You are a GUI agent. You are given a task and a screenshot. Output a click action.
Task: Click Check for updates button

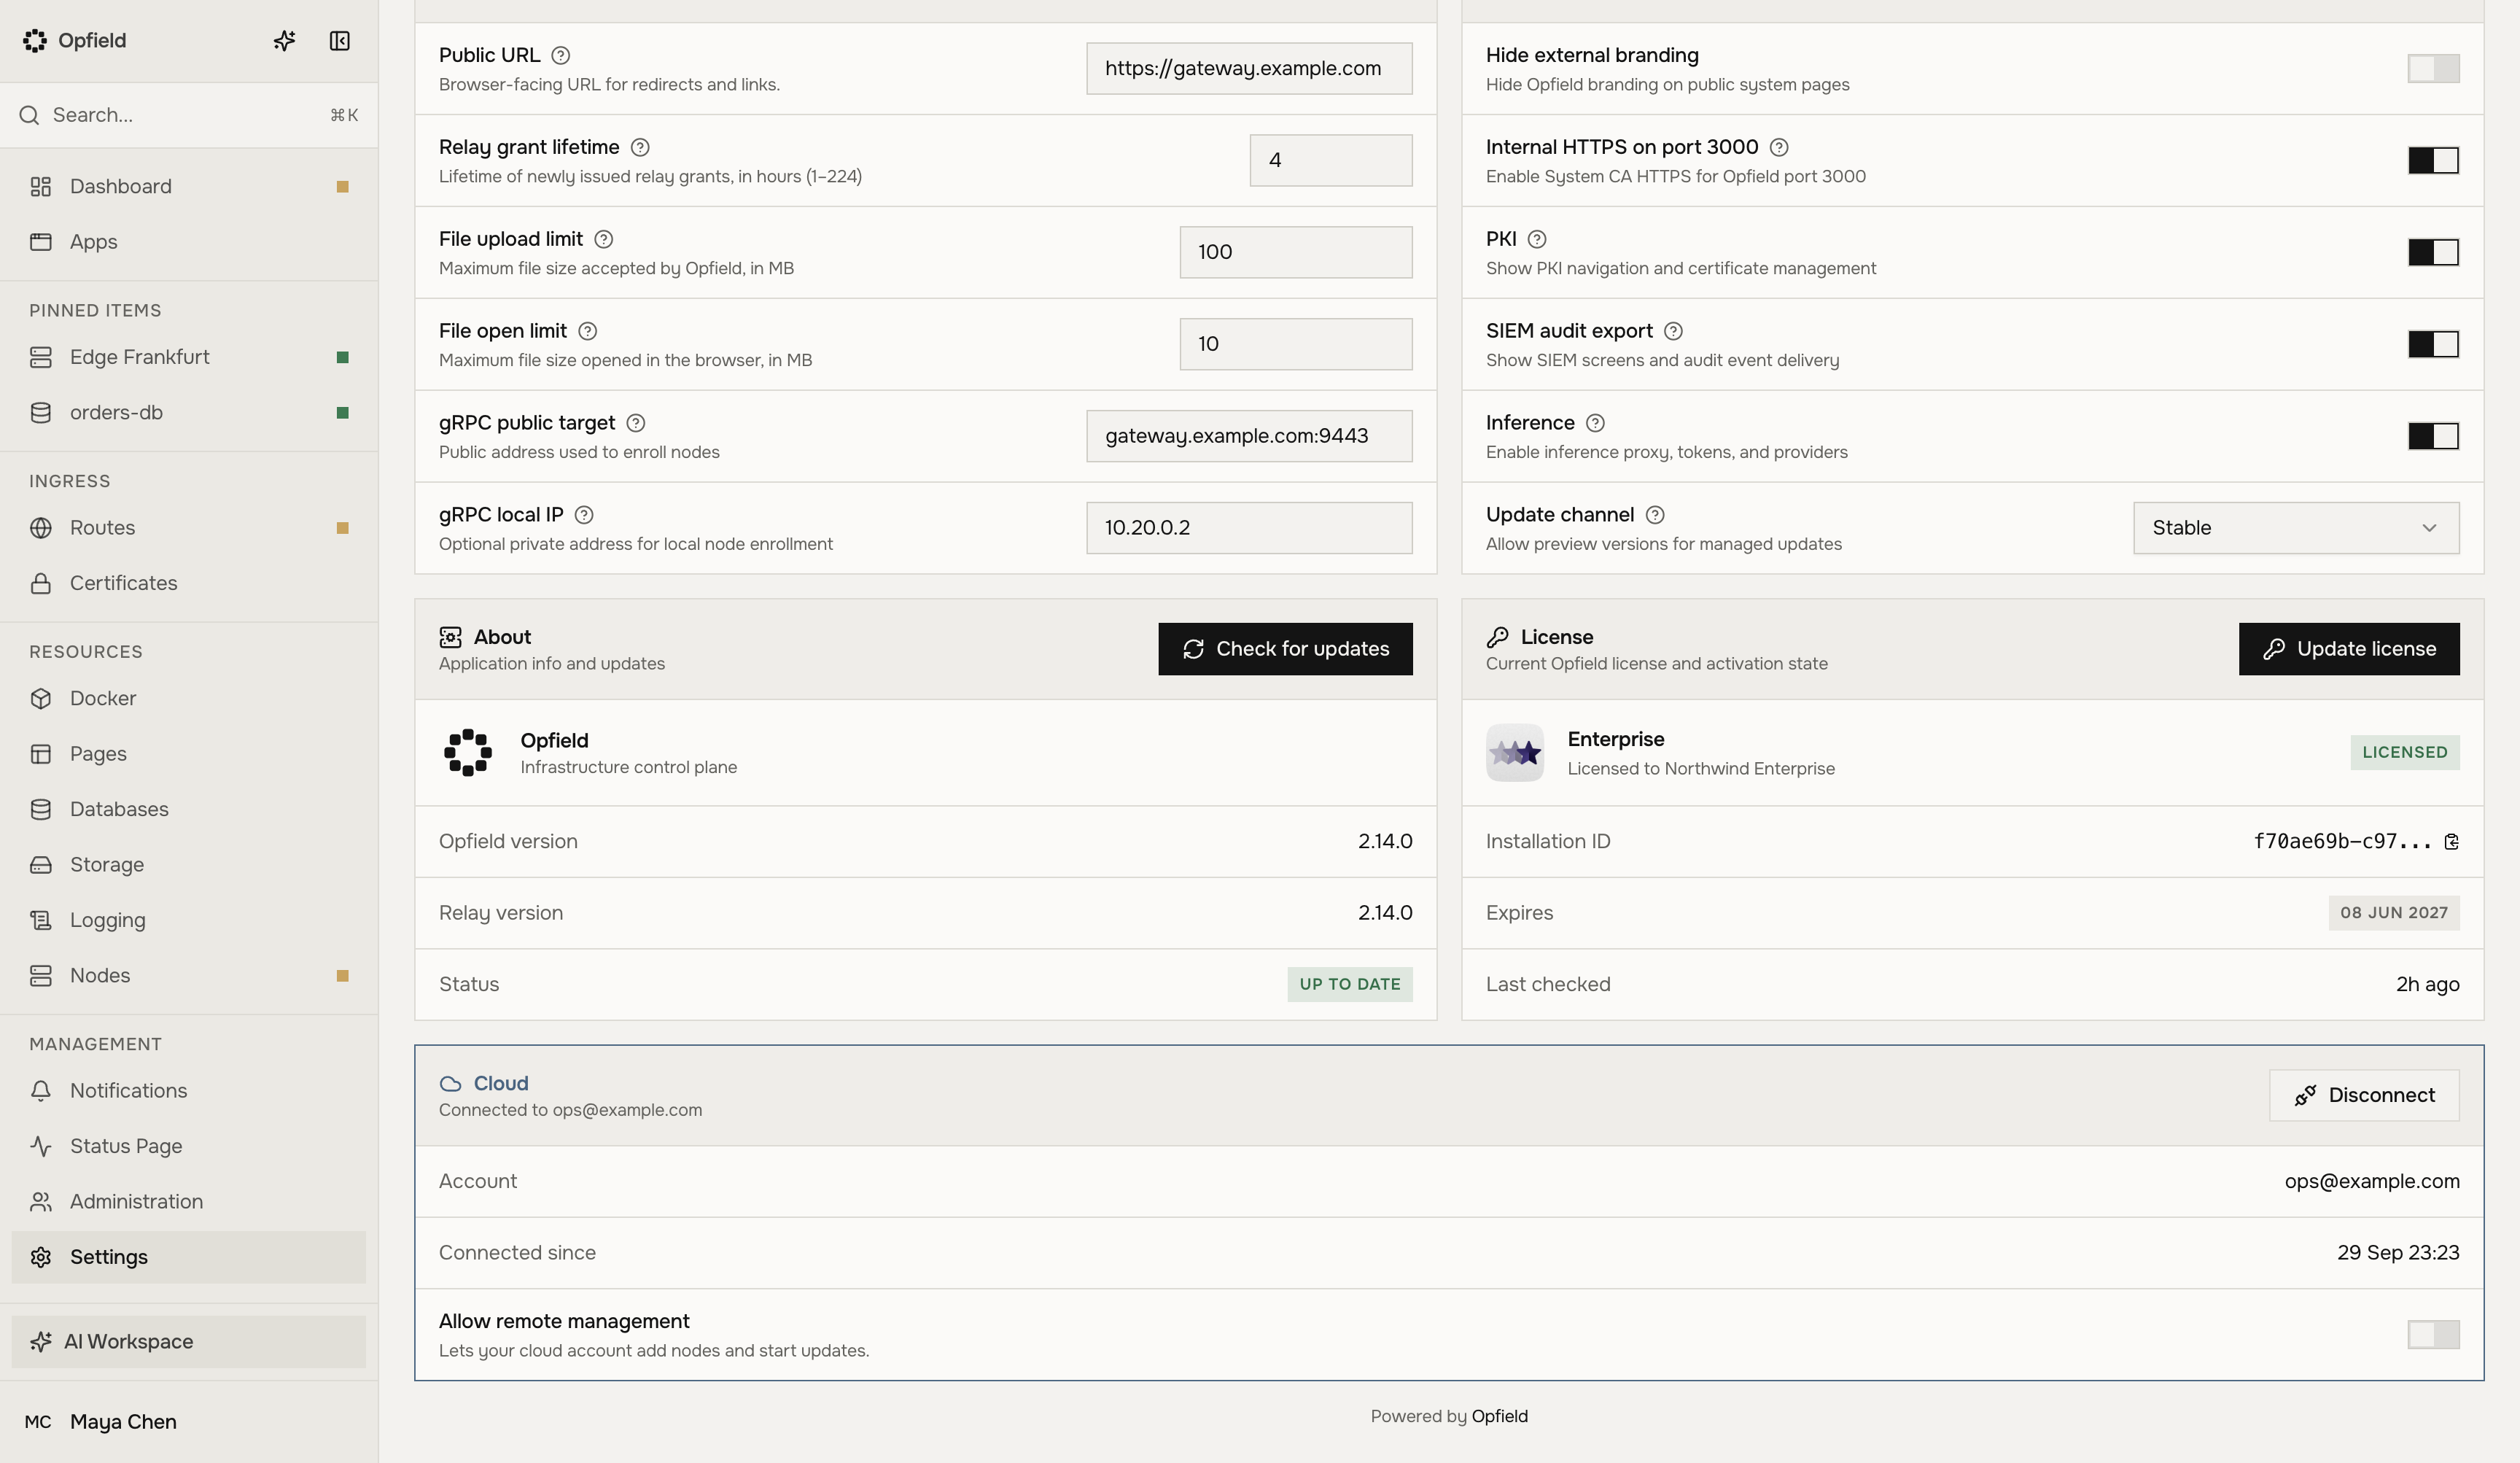click(x=1285, y=650)
